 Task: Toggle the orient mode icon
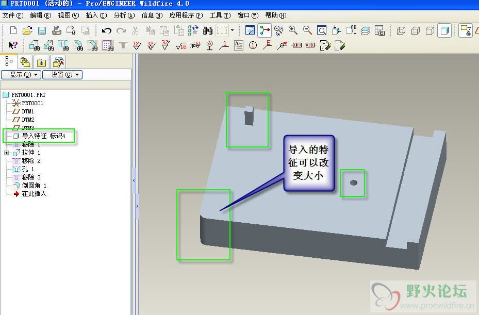278,30
